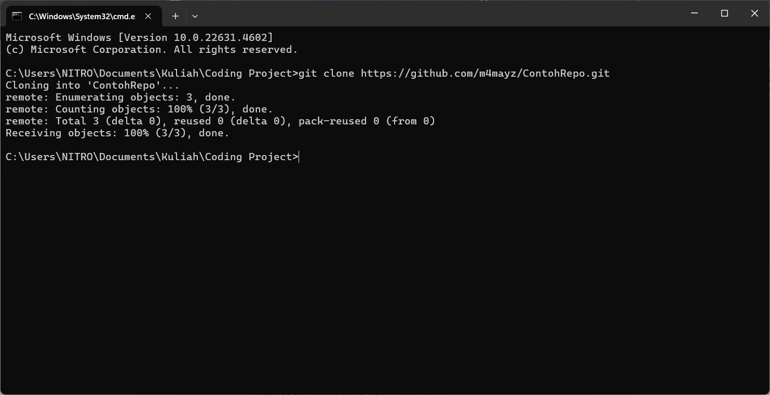
Task: Open a new tab with the plus icon
Action: [175, 16]
